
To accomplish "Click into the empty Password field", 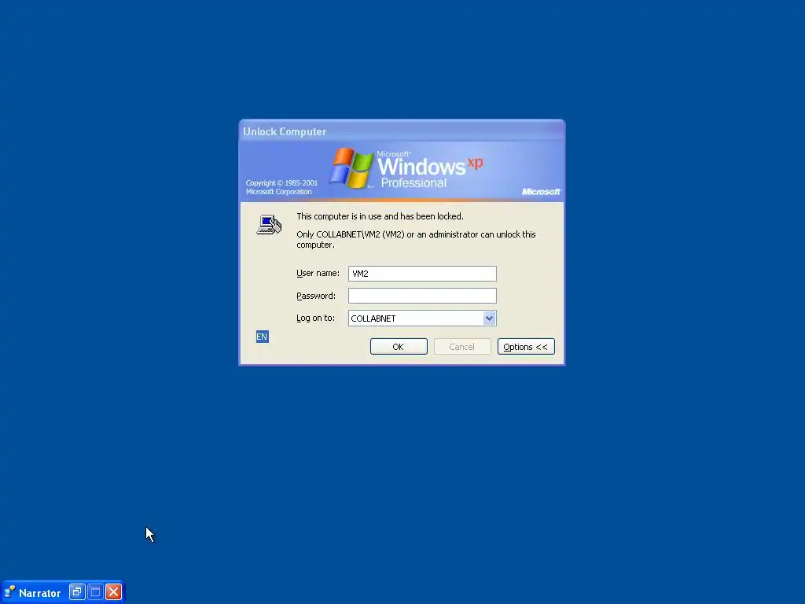I will (422, 296).
